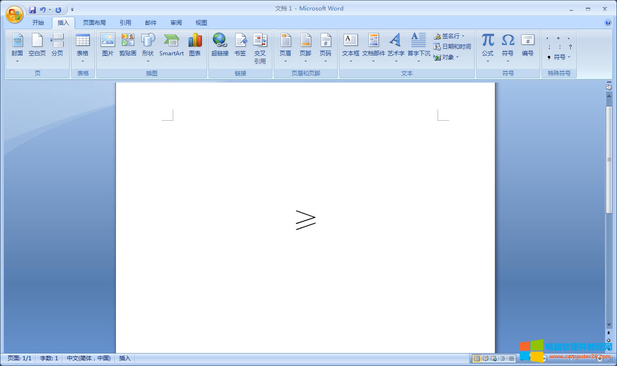Image resolution: width=617 pixels, height=366 pixels.
Task: Switch to Print Layout view
Action: pos(476,358)
